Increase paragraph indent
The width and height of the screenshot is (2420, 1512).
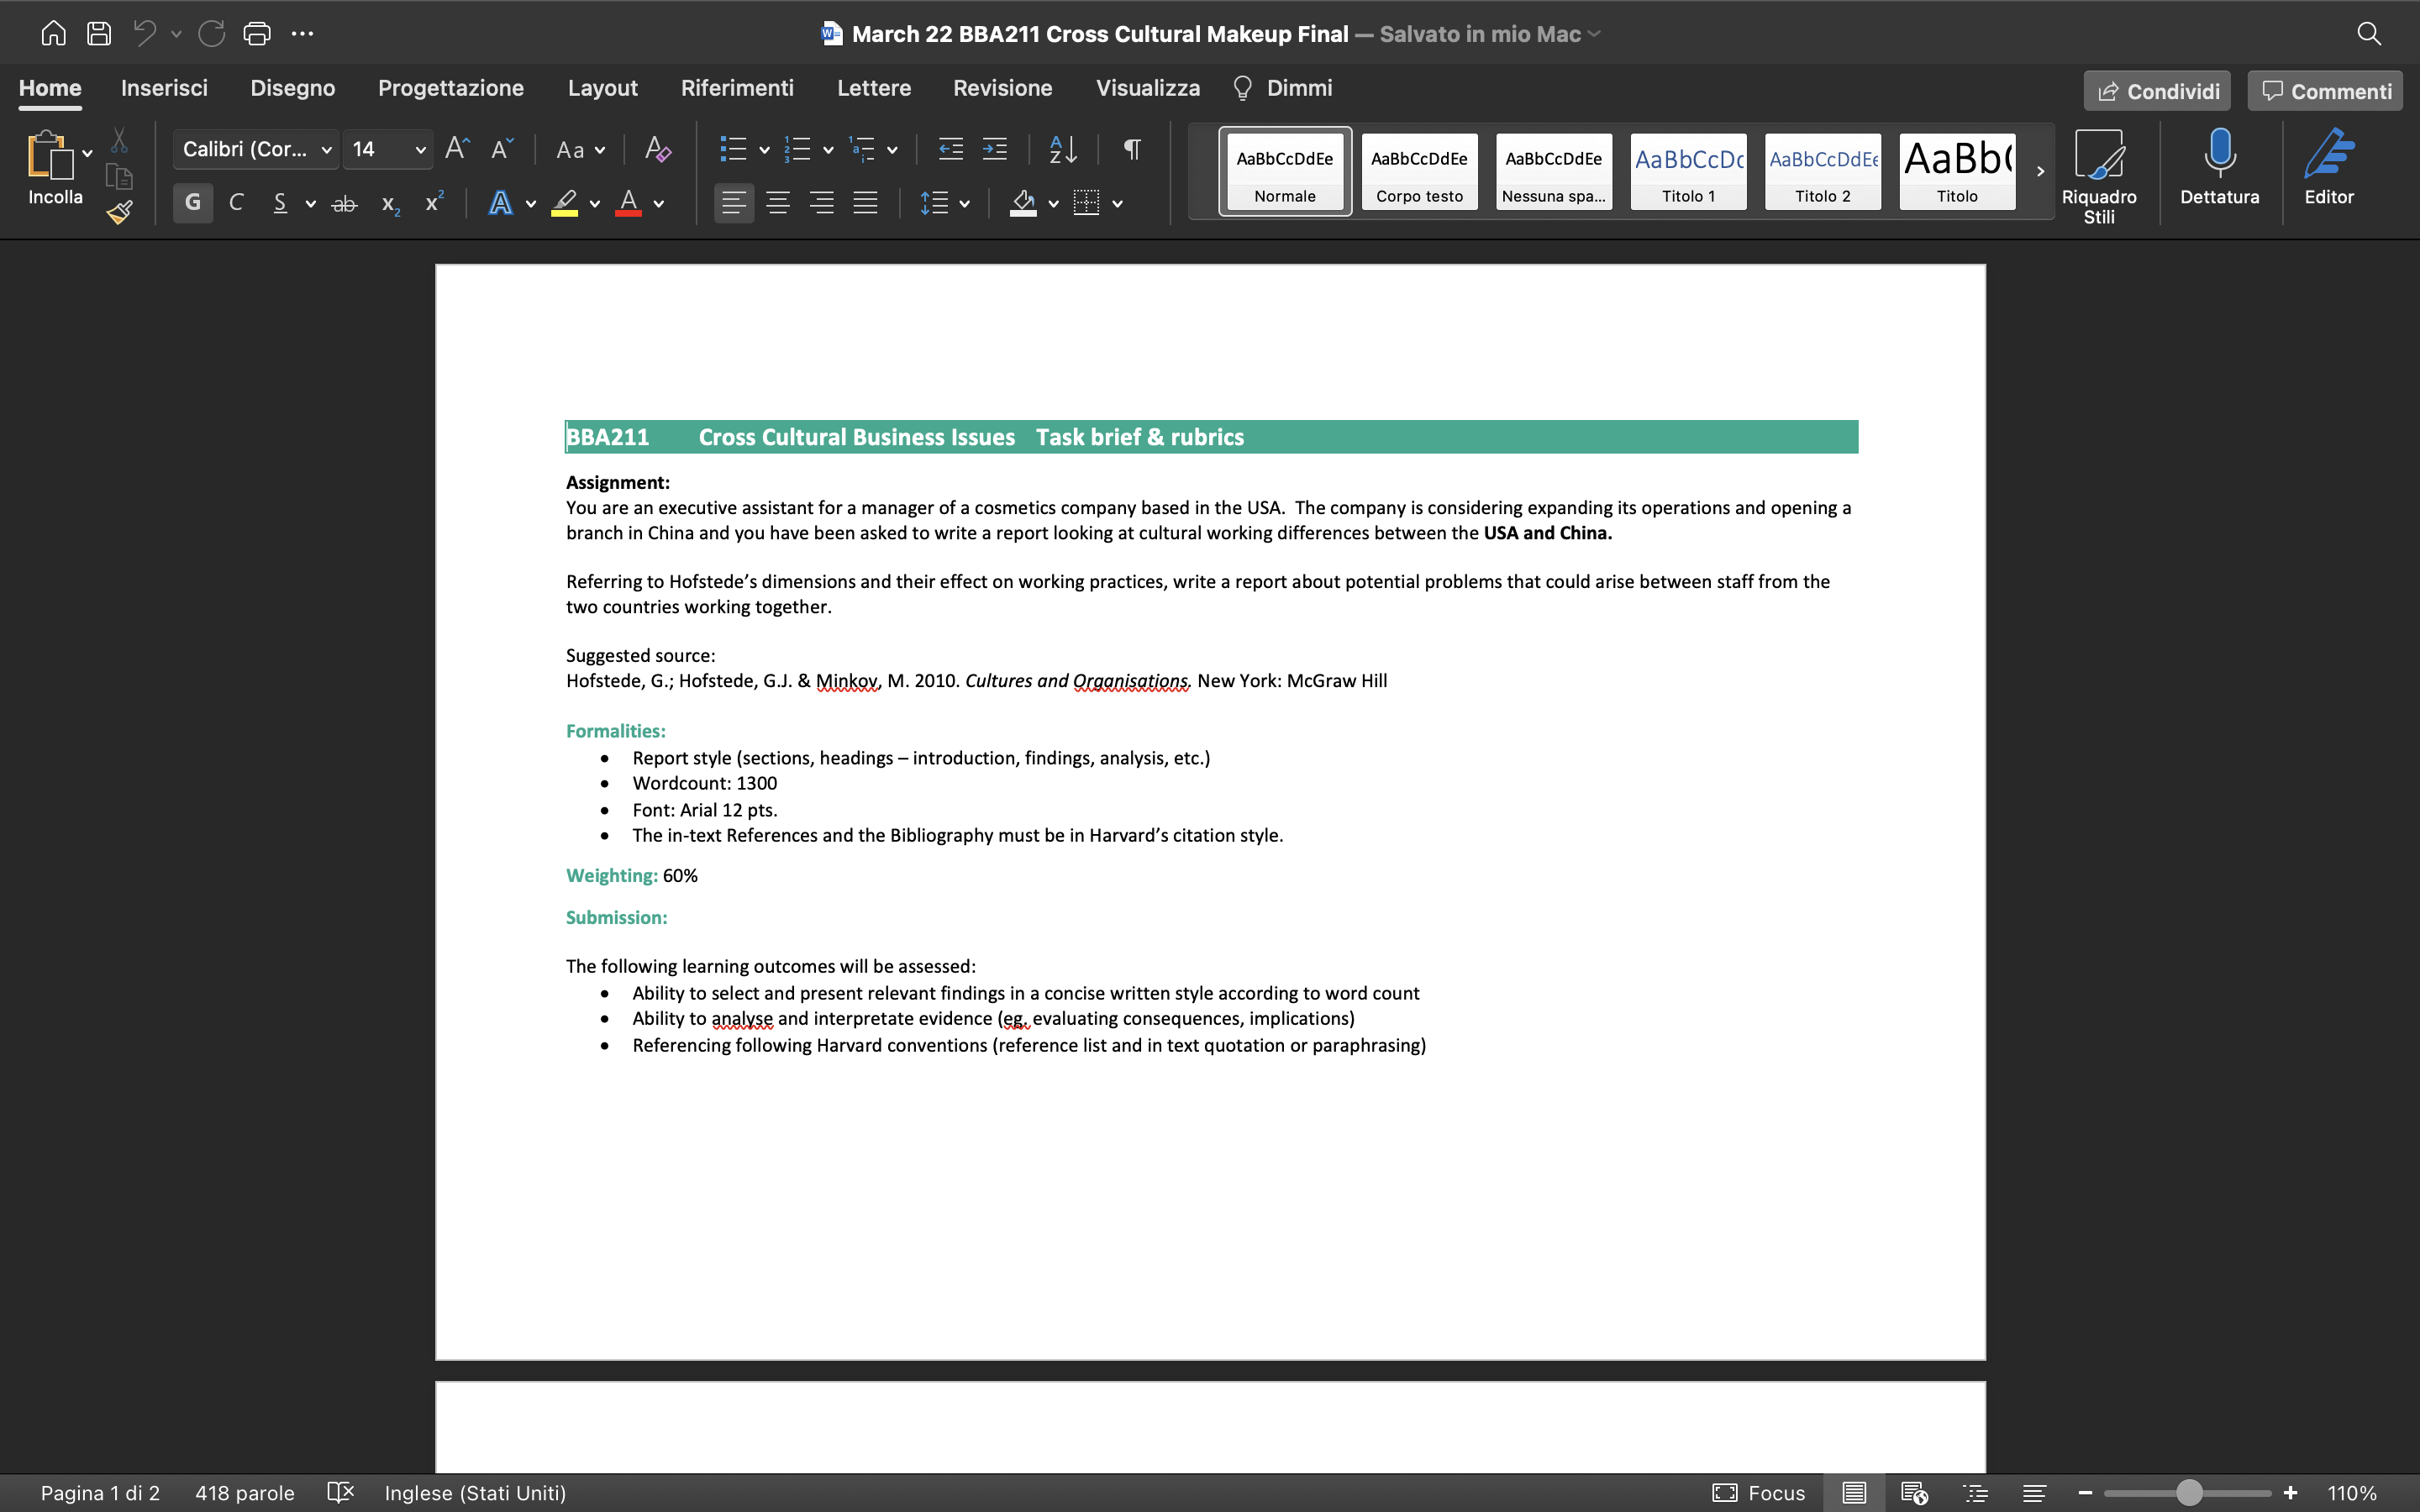[x=995, y=149]
